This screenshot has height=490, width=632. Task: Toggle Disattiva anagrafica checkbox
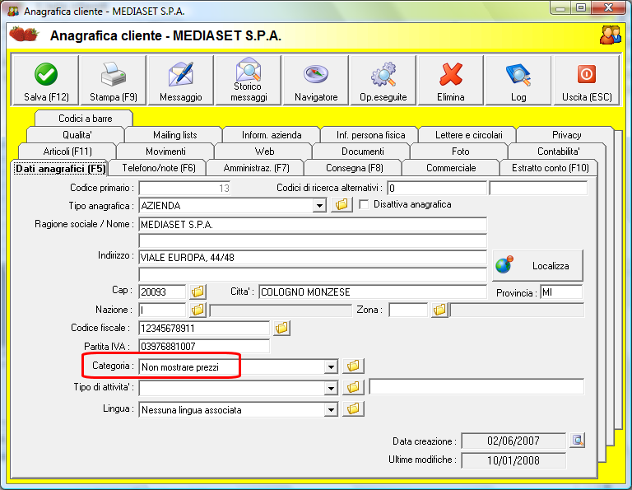pyautogui.click(x=364, y=204)
